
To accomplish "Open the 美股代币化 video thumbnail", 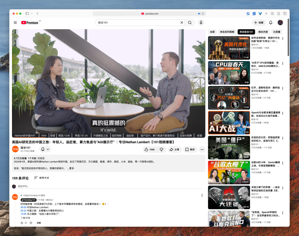I will [229, 48].
